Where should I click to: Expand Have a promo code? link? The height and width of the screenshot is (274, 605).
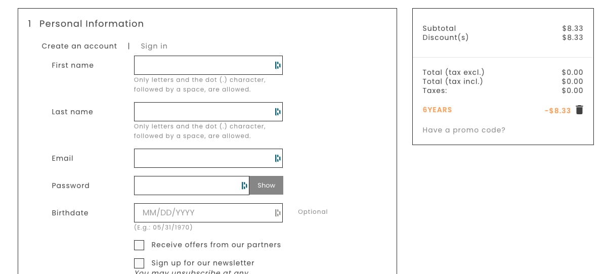coord(464,130)
